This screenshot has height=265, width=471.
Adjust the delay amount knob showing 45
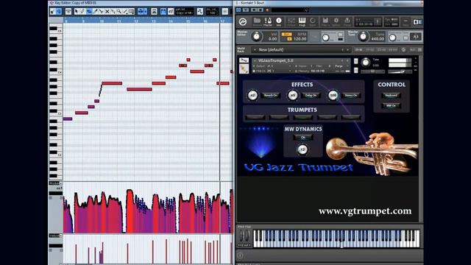[x=293, y=95]
